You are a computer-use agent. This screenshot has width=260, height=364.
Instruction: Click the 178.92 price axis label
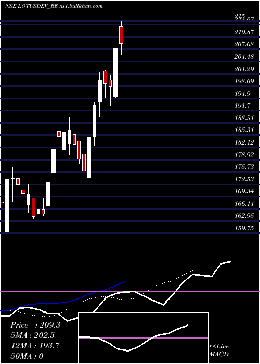click(x=244, y=154)
